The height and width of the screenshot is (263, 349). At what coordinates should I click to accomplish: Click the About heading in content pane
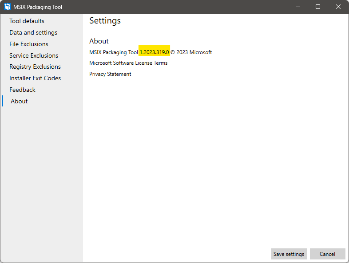(99, 41)
